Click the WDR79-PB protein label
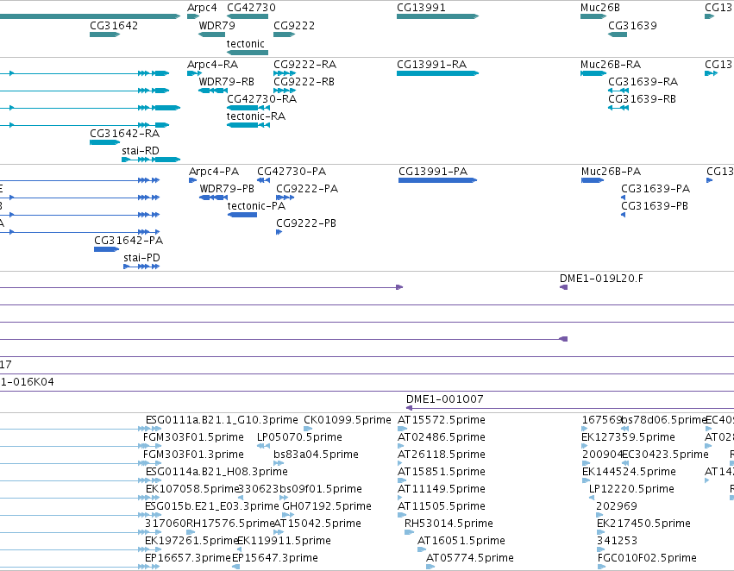The height and width of the screenshot is (571, 734). [227, 189]
